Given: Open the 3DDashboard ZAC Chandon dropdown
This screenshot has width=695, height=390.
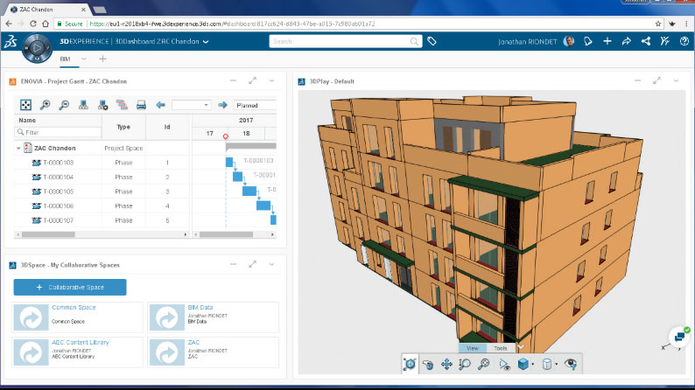Looking at the screenshot, I should coord(206,42).
